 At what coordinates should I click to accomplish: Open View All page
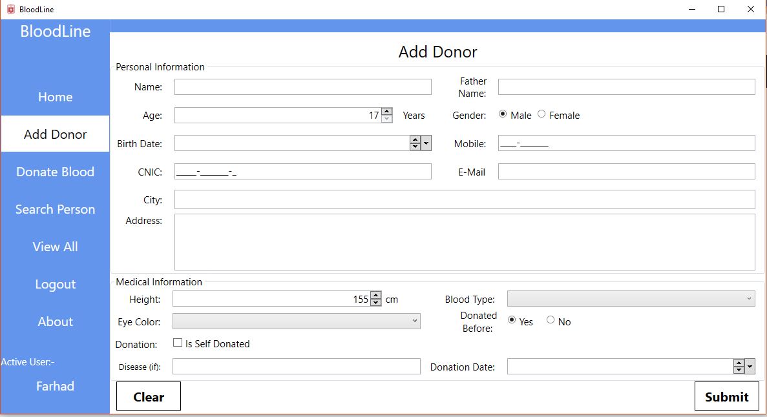pos(56,247)
